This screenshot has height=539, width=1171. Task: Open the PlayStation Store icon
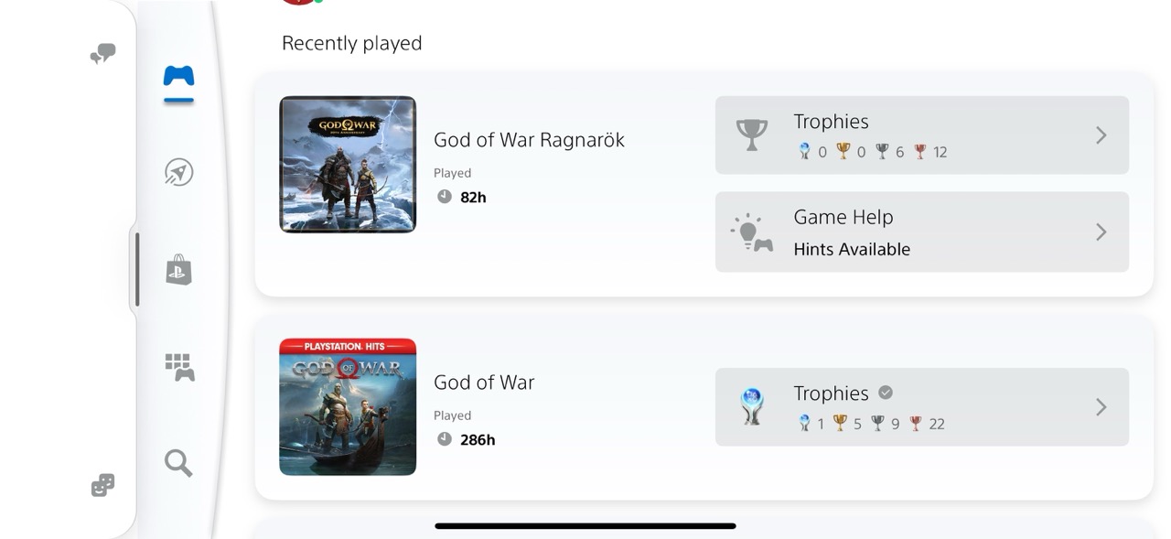pyautogui.click(x=178, y=271)
